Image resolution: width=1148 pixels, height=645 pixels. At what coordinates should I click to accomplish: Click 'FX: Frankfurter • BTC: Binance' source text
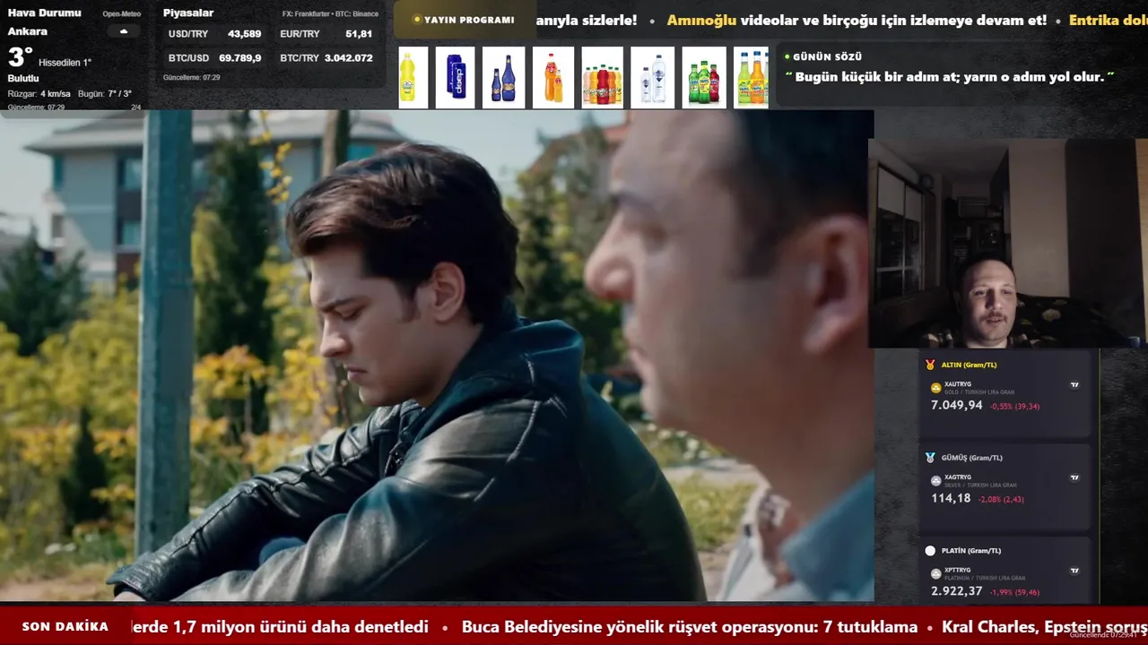(330, 14)
